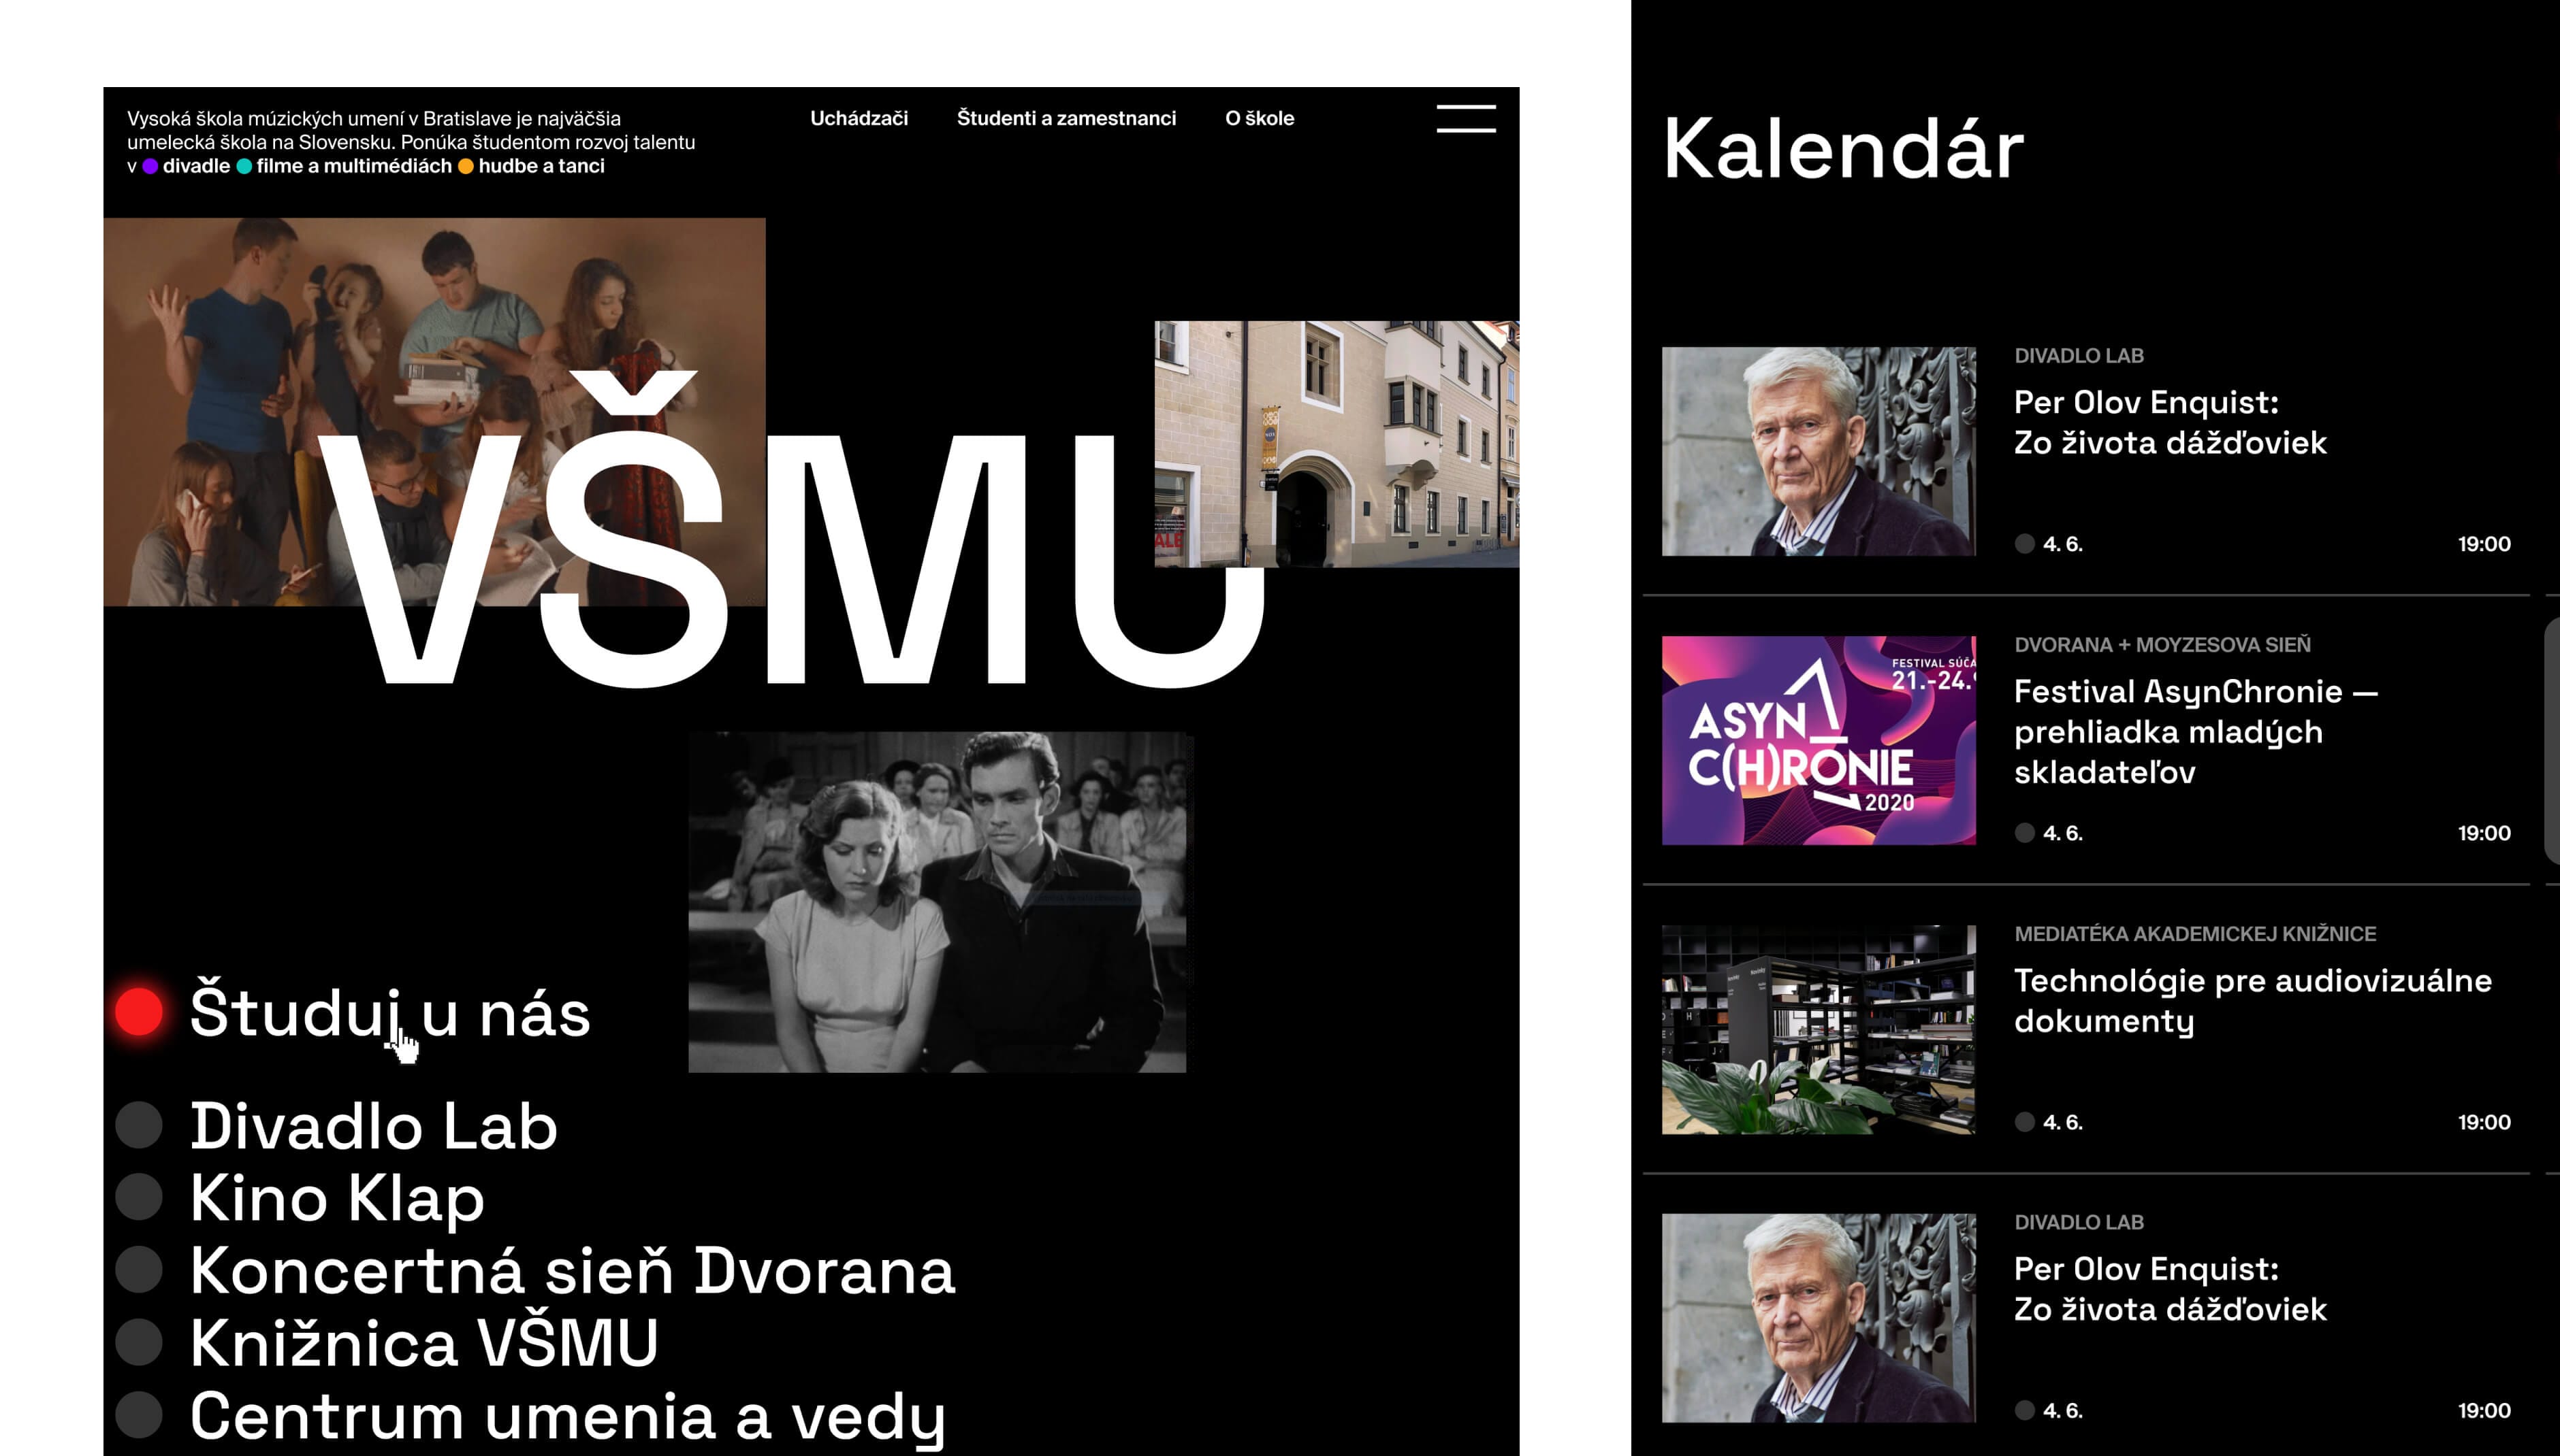This screenshot has width=2560, height=1456.
Task: Open the first Per Olov Enquist event title
Action: pos(2170,422)
